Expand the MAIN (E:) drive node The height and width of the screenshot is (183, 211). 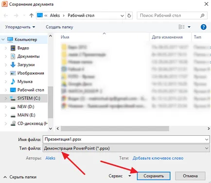(x=6, y=115)
